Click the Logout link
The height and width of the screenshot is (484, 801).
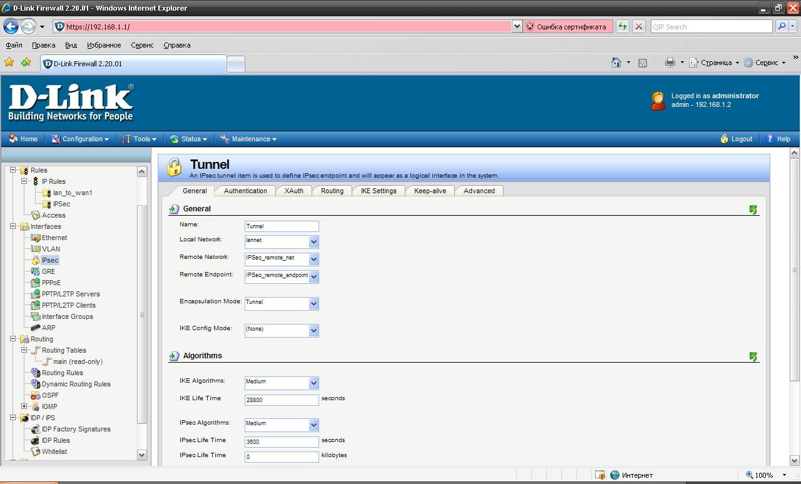pos(737,139)
